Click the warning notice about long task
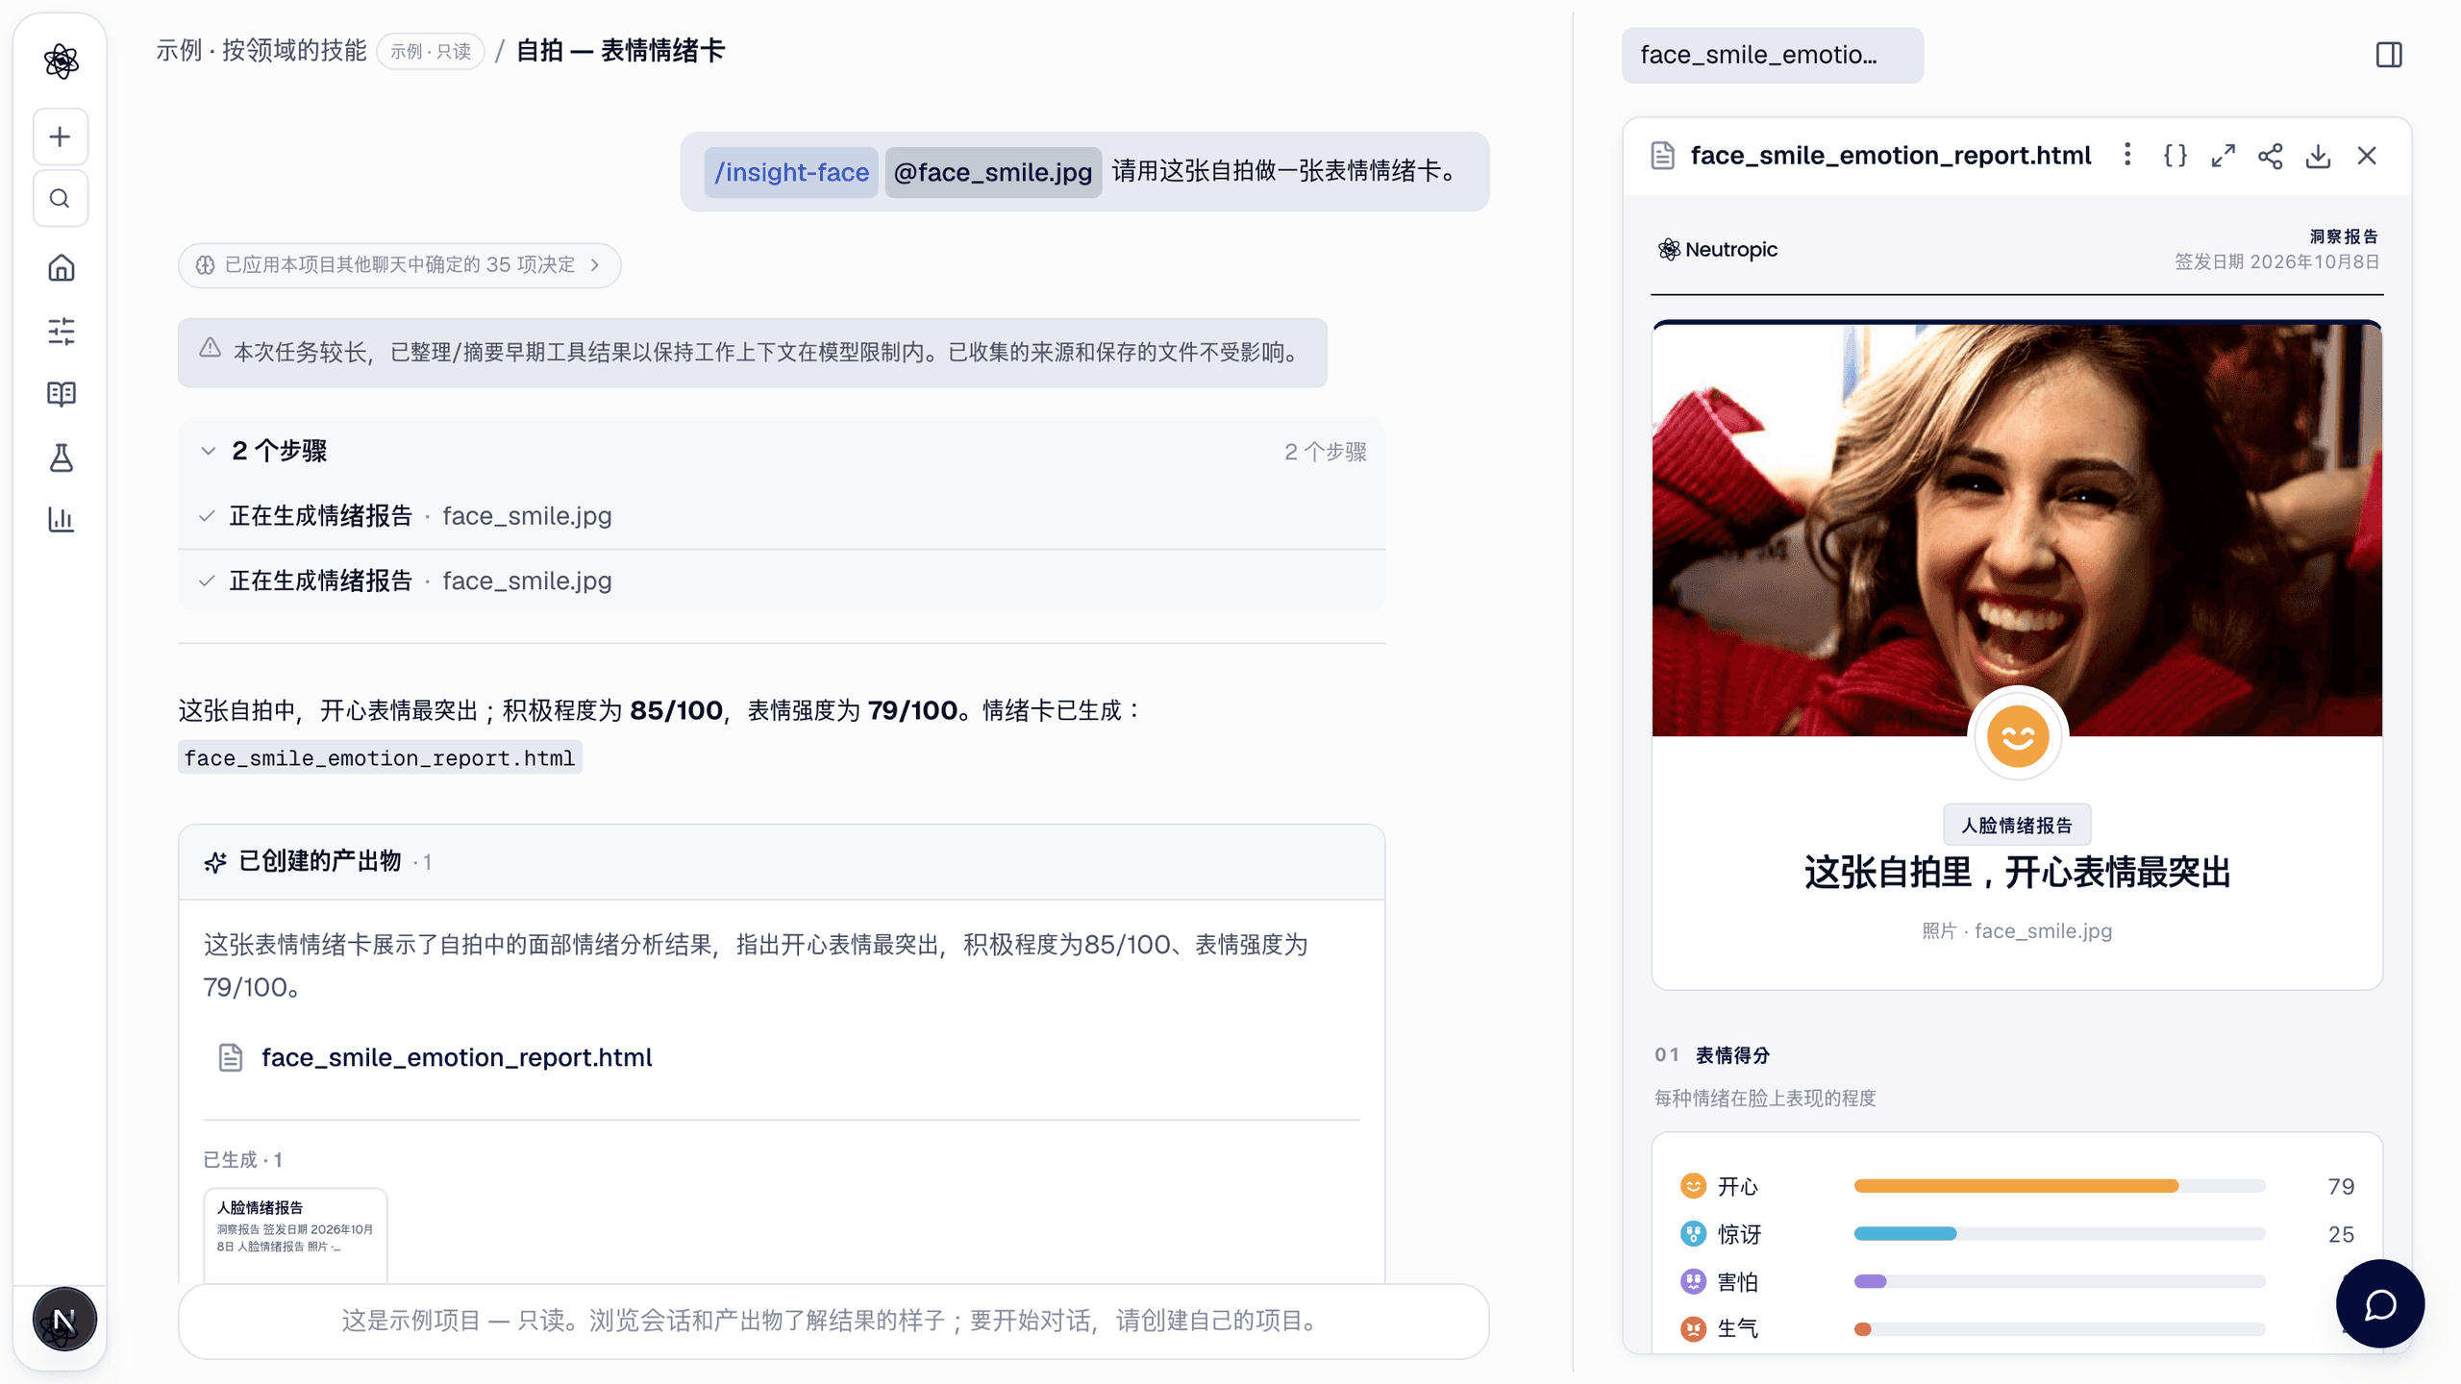This screenshot has width=2461, height=1384. [x=753, y=353]
